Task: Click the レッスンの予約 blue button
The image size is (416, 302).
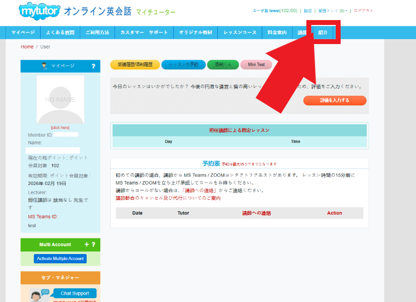Action: pos(184,65)
